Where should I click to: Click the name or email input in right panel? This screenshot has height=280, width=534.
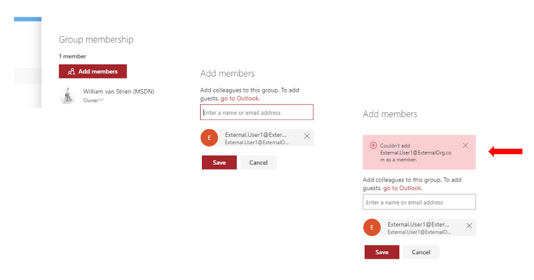point(419,202)
